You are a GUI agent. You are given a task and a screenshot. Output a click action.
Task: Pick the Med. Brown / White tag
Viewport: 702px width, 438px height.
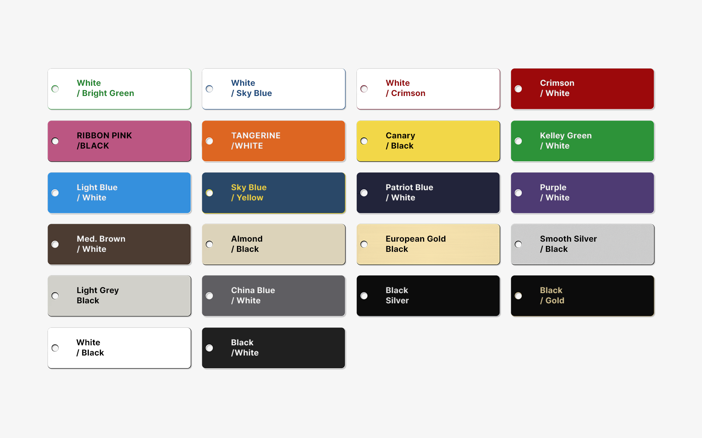click(119, 244)
